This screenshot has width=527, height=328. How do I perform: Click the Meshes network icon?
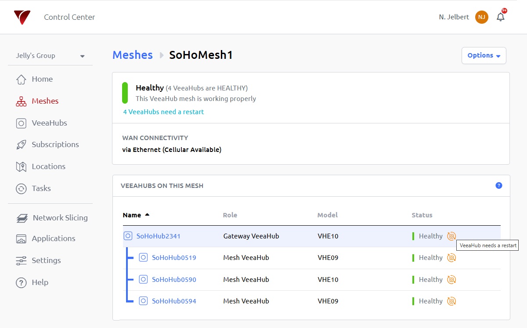(21, 101)
